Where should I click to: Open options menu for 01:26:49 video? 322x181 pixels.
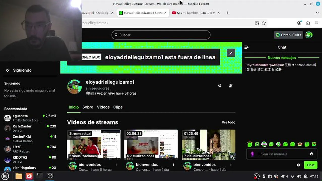click(231, 165)
